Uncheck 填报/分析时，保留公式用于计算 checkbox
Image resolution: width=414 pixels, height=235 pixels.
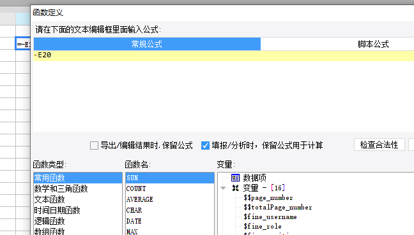point(205,146)
